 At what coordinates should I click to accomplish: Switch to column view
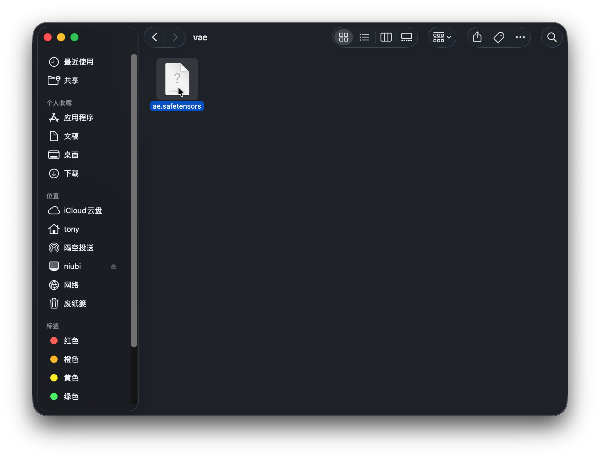386,37
